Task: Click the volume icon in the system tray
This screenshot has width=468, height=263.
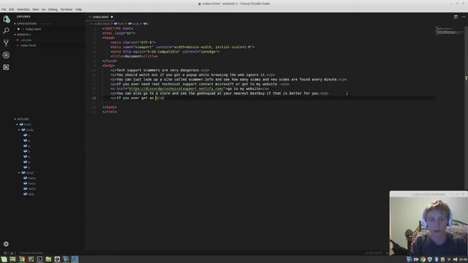Action: tap(455, 259)
